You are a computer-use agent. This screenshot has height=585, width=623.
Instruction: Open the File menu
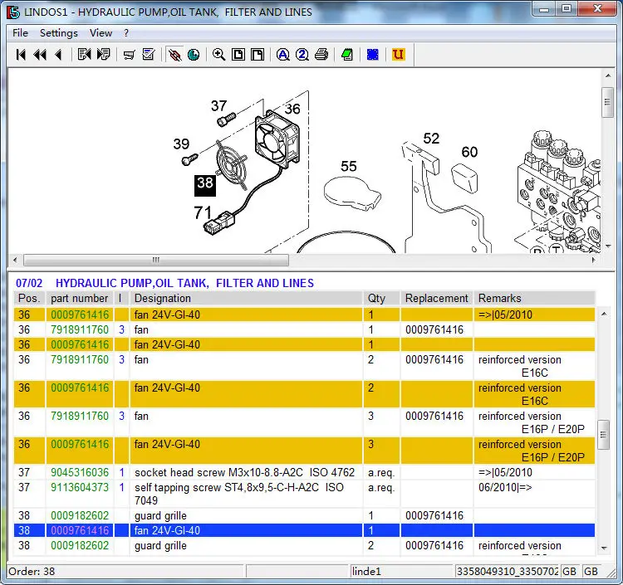20,33
